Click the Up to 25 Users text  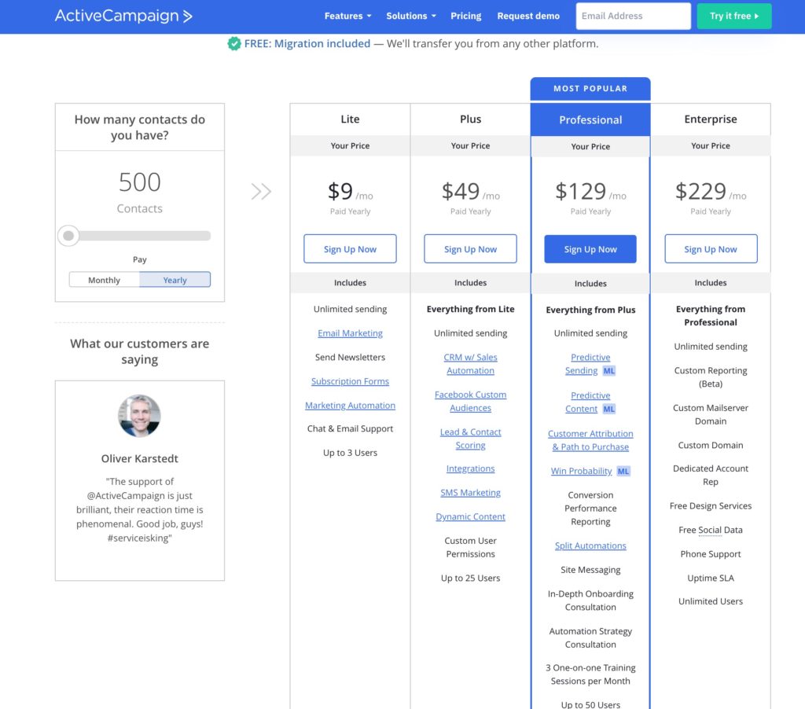click(470, 578)
